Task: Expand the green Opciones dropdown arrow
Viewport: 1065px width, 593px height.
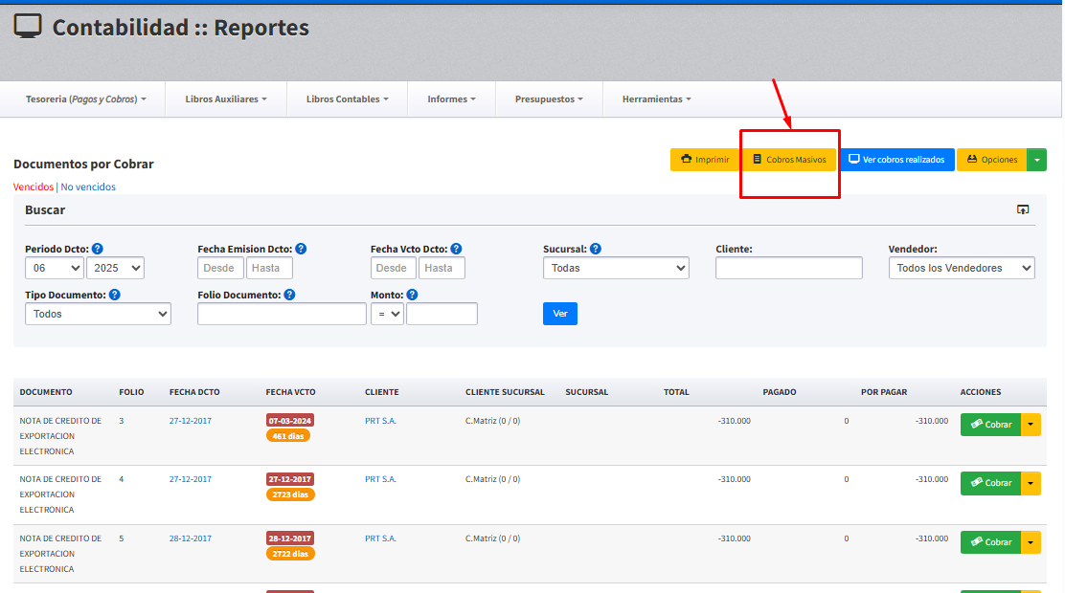Action: 1036,160
